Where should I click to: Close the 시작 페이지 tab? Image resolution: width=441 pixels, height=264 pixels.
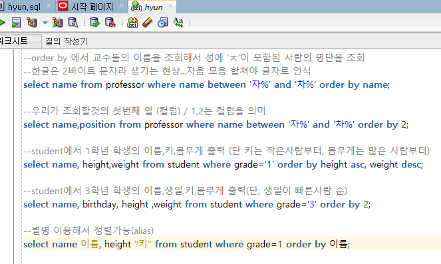tap(122, 5)
